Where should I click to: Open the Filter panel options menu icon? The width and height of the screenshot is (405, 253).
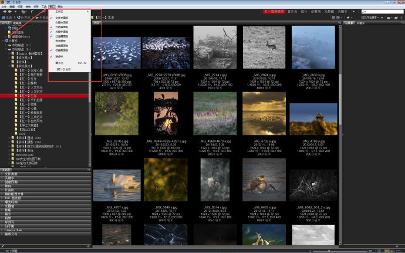pos(89,170)
